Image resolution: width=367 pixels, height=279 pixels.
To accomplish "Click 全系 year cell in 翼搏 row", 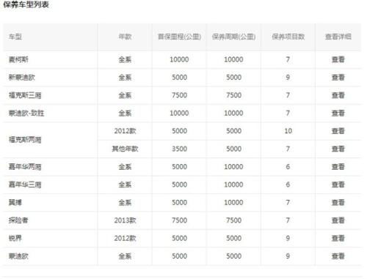I will click(125, 202).
